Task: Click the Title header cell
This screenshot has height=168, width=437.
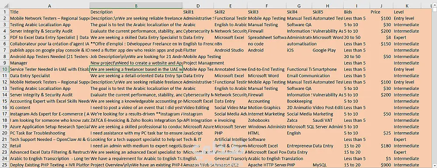Action: click(x=50, y=12)
